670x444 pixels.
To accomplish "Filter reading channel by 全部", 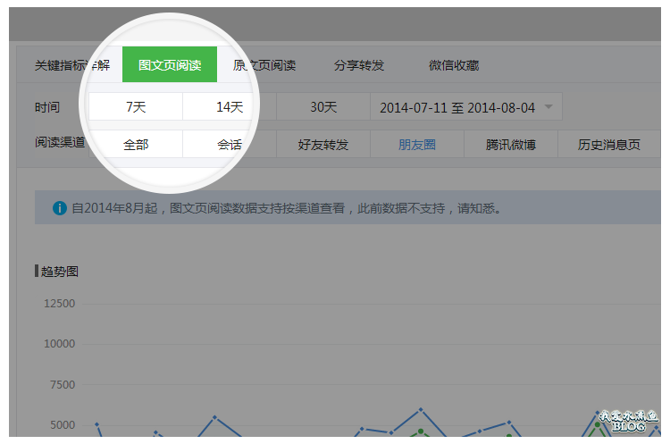I will [x=136, y=144].
